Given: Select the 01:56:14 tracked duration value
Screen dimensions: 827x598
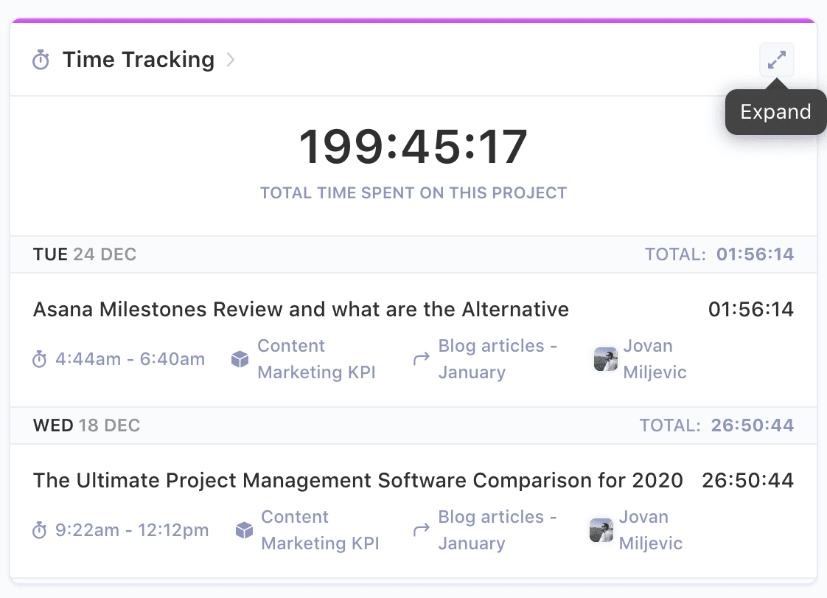Looking at the screenshot, I should tap(751, 309).
